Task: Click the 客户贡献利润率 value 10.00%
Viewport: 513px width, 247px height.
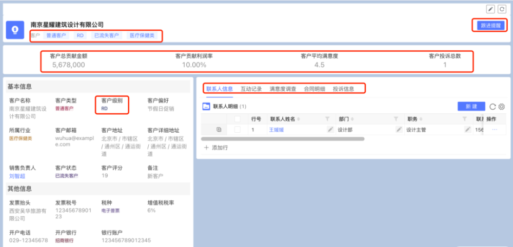Action: [x=194, y=65]
